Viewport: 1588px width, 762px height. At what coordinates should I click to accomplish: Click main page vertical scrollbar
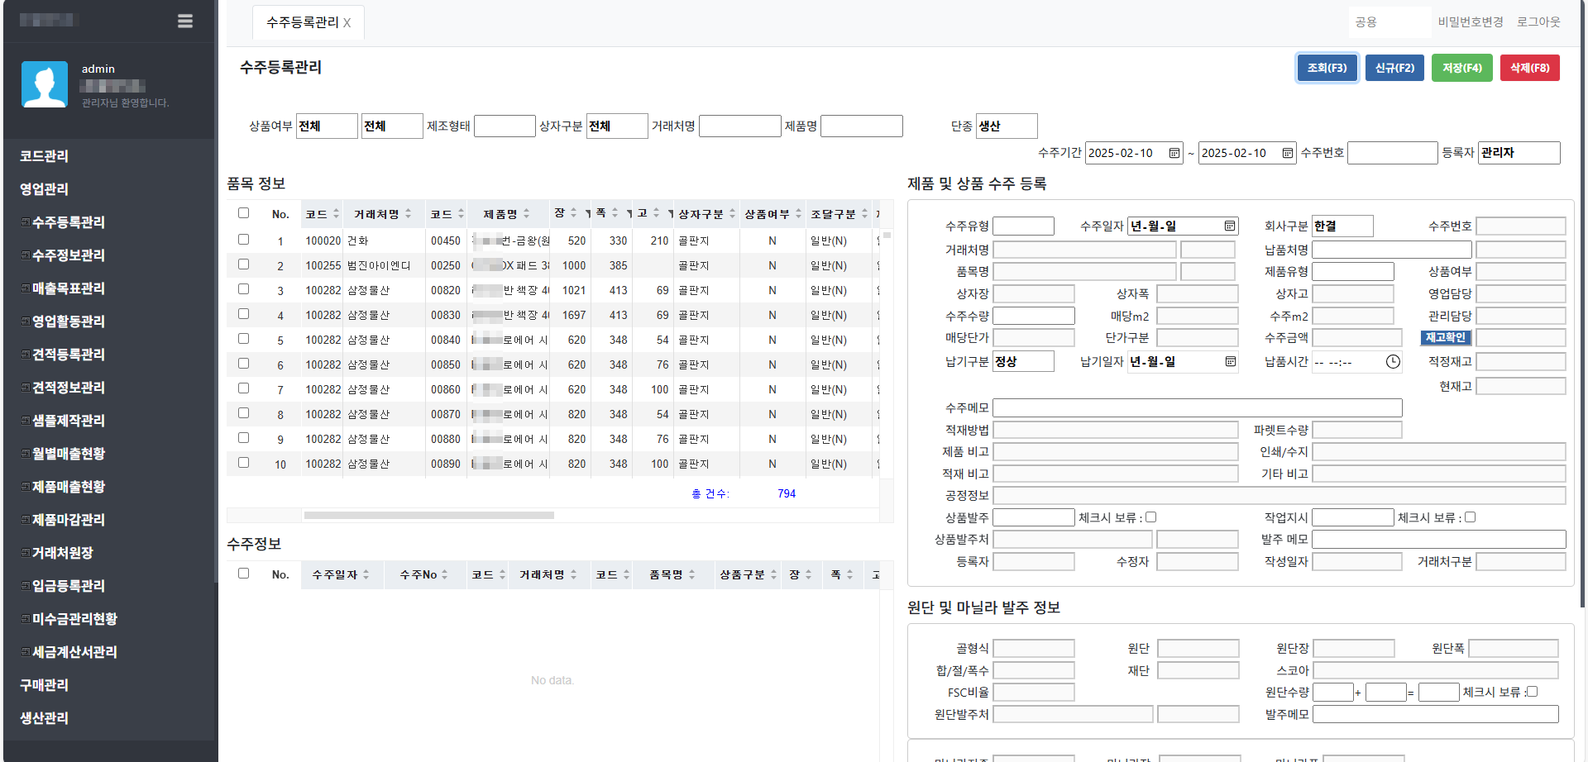(x=1583, y=306)
